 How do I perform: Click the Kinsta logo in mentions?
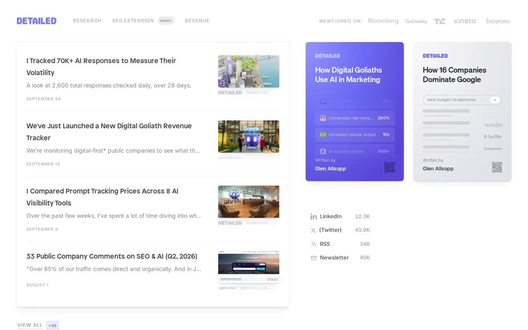coord(465,21)
